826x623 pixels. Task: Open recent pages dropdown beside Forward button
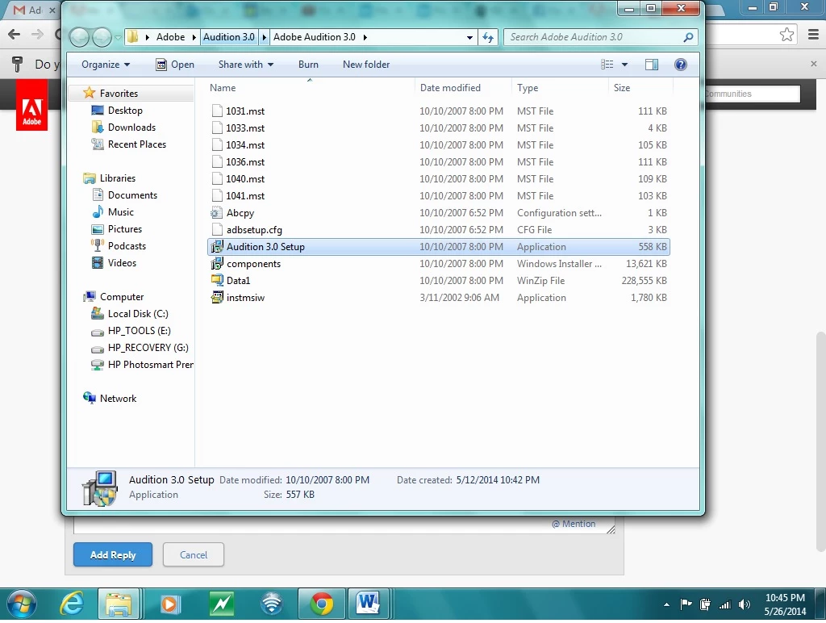pyautogui.click(x=118, y=37)
